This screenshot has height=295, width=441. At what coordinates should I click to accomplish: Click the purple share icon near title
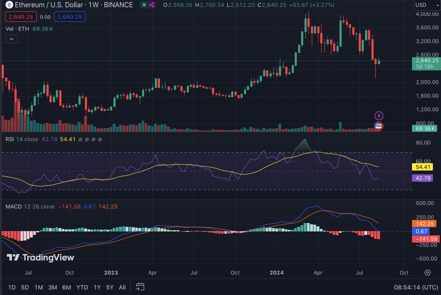pos(151,5)
